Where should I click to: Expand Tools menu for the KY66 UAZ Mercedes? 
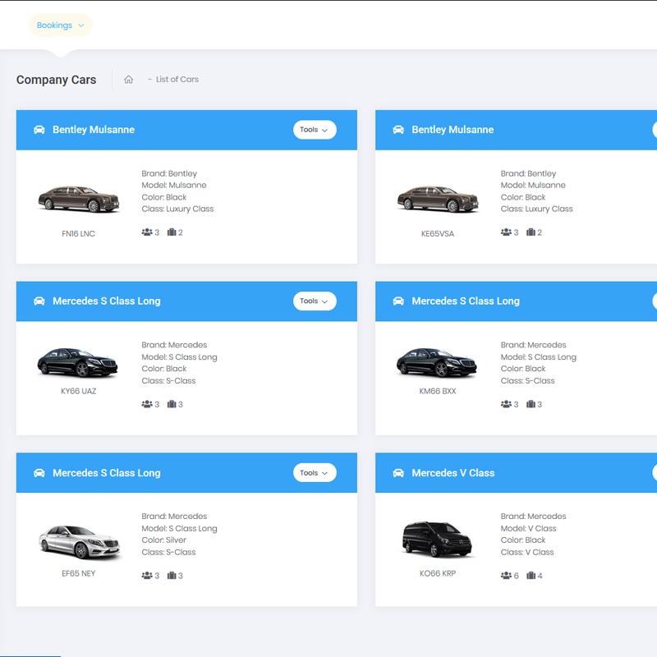pyautogui.click(x=315, y=301)
